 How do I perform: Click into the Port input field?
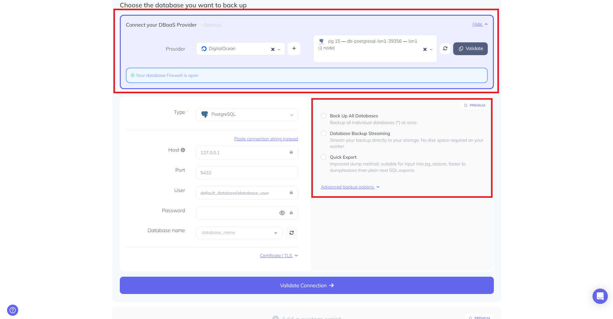coord(247,173)
